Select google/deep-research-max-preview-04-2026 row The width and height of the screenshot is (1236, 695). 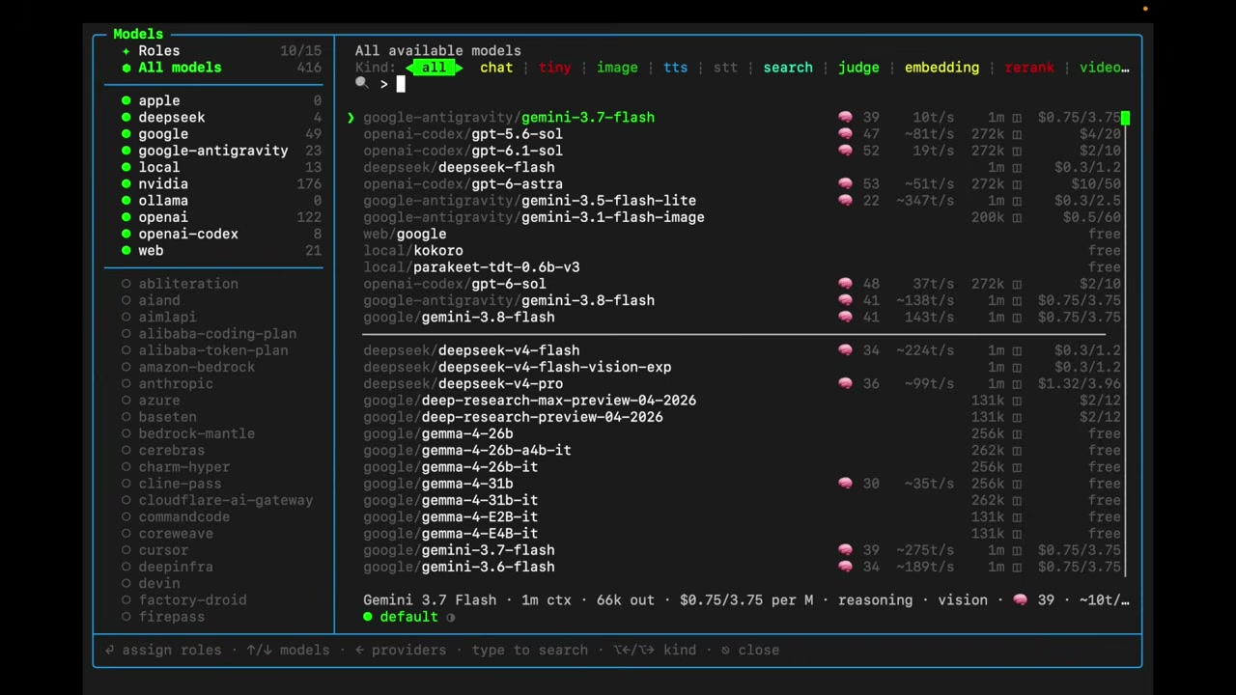pyautogui.click(x=742, y=401)
